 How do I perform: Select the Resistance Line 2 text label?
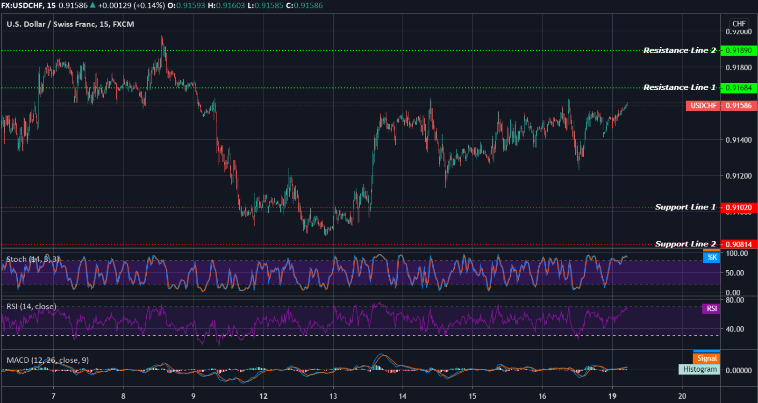[x=679, y=50]
